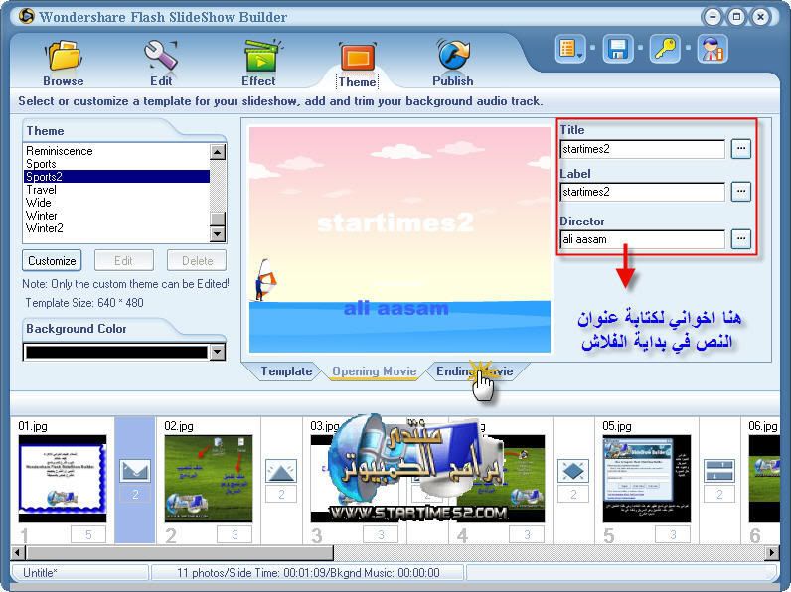
Task: Click transition time 2 after 01.jpg
Action: (135, 495)
